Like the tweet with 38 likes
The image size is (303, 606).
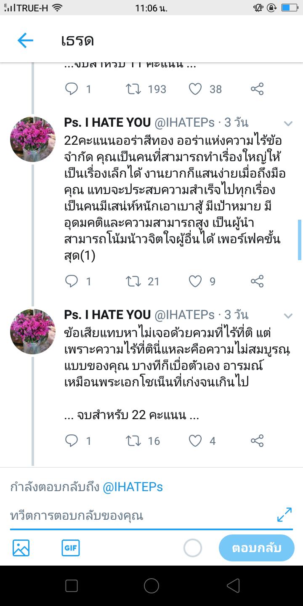[195, 89]
